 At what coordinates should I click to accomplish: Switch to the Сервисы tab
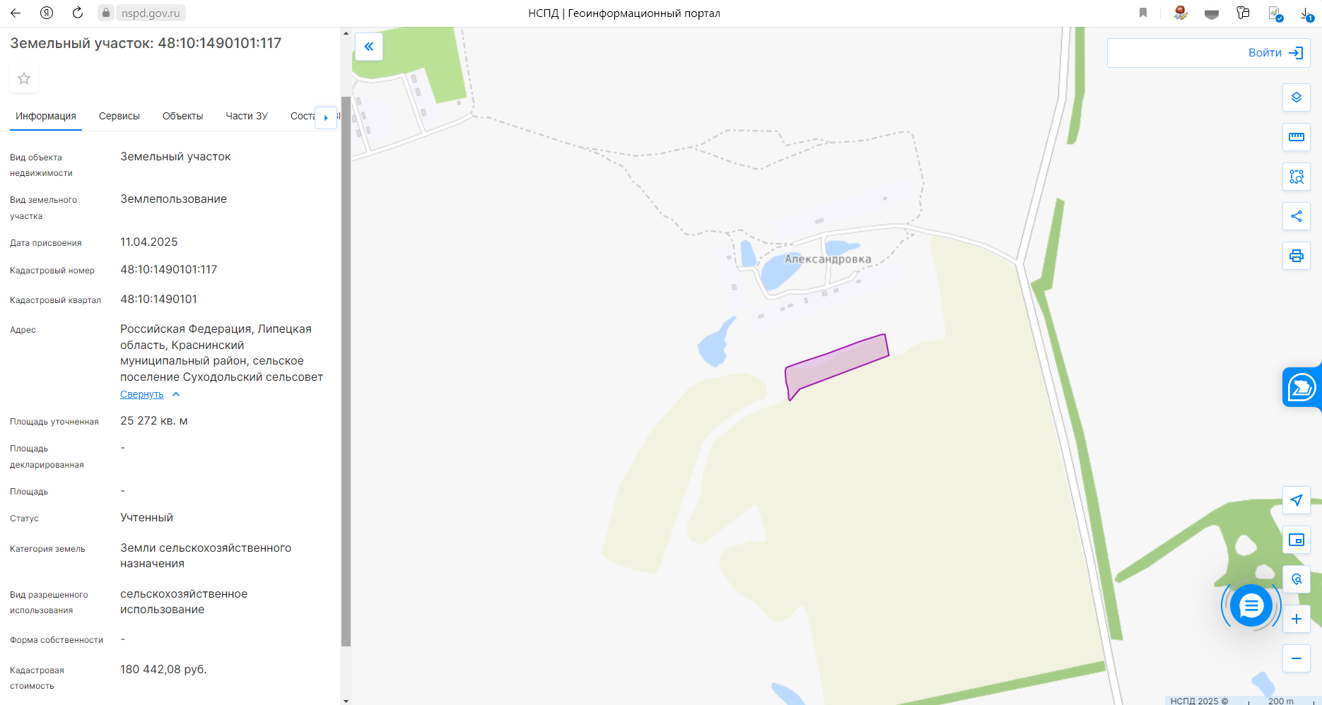click(x=119, y=116)
